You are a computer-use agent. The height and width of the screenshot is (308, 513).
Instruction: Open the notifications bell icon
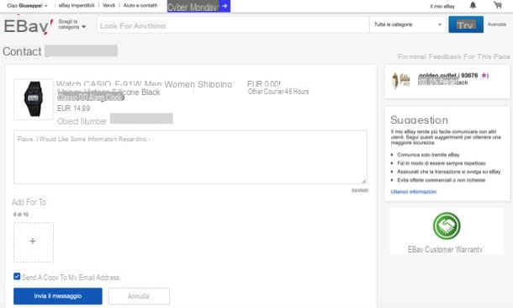tap(473, 5)
